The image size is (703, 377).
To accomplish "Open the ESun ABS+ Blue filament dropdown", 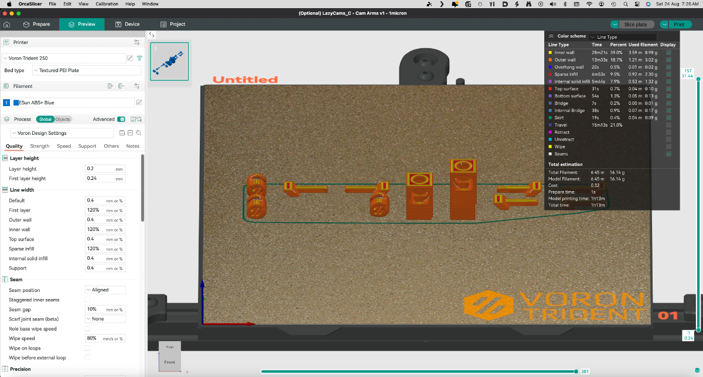I will (x=73, y=103).
